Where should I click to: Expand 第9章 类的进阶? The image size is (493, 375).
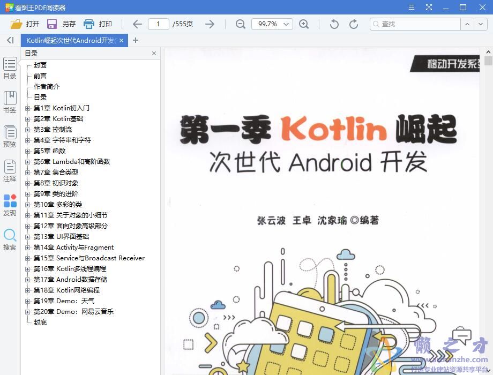28,194
